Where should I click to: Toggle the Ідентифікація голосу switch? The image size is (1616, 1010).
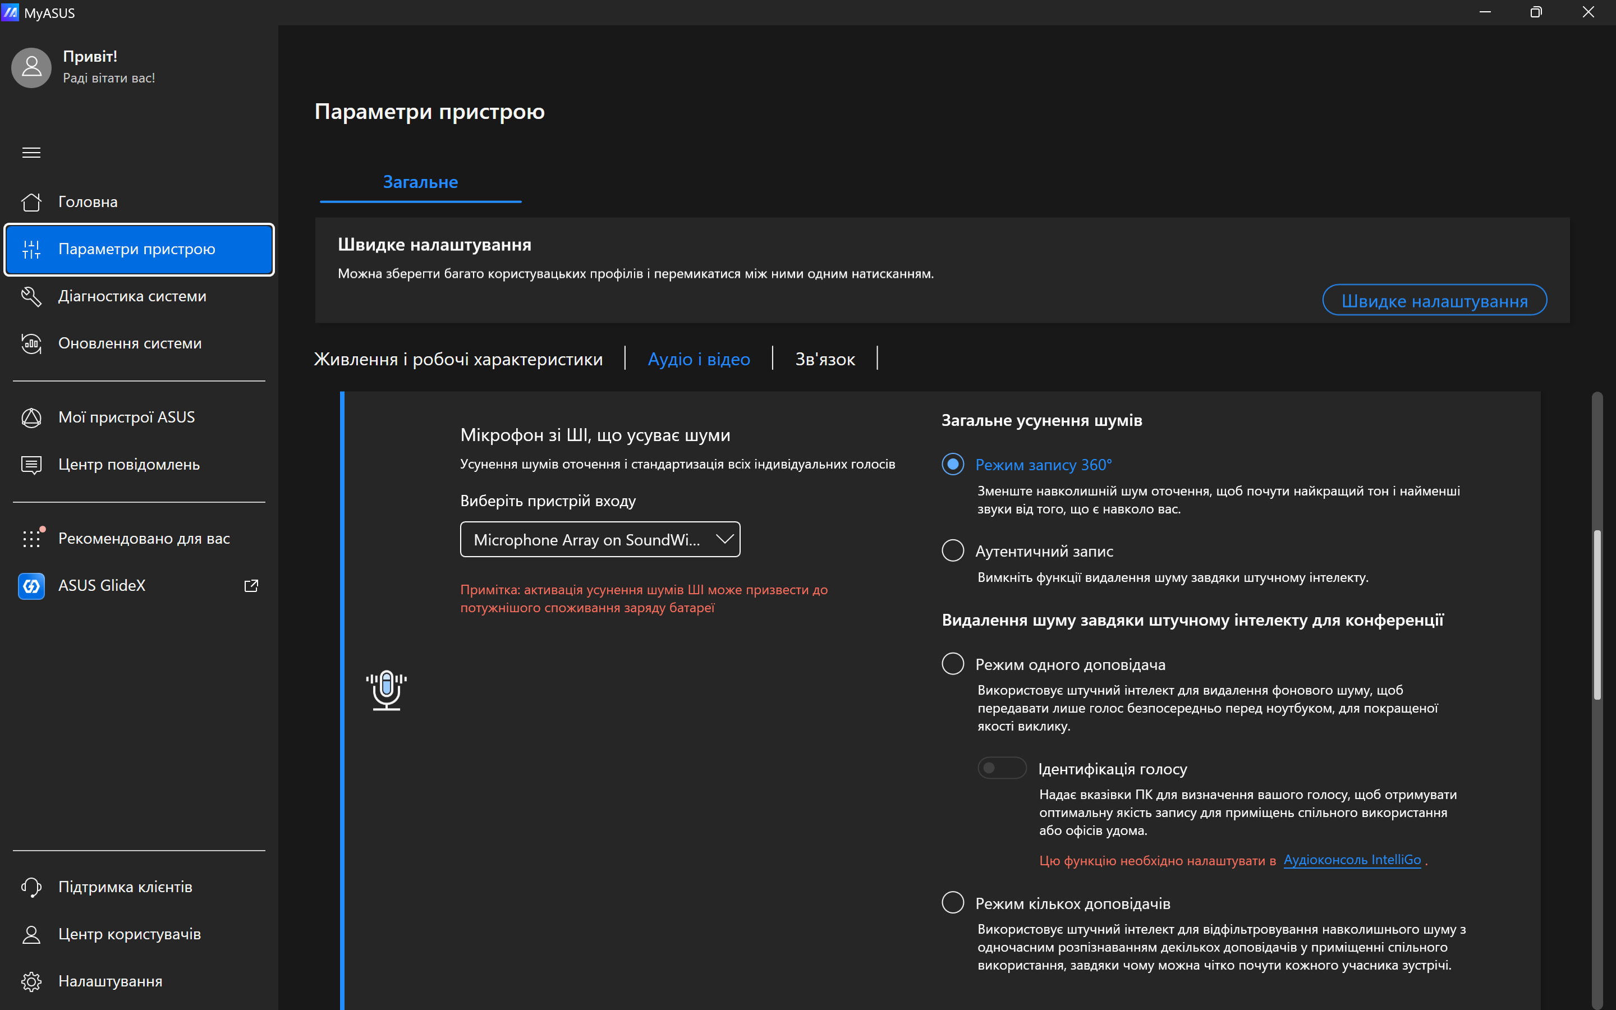click(1002, 768)
